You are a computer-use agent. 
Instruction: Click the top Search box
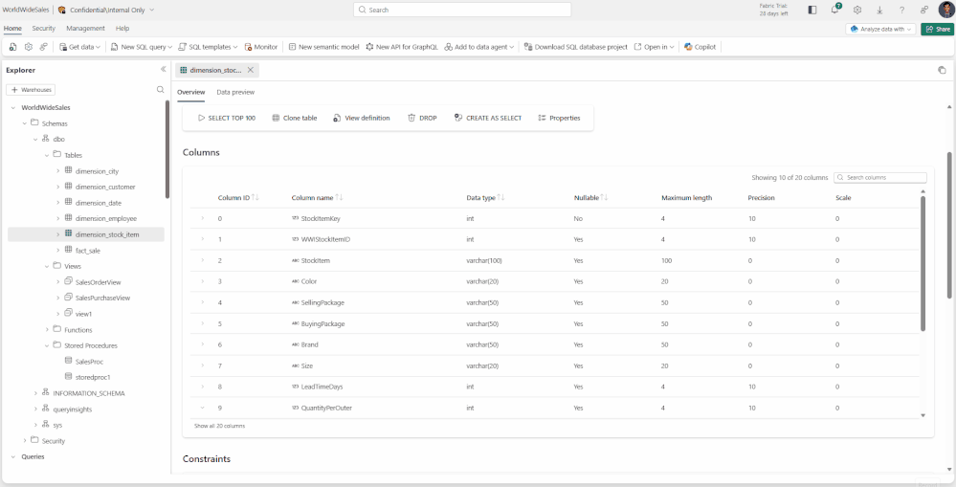click(462, 10)
